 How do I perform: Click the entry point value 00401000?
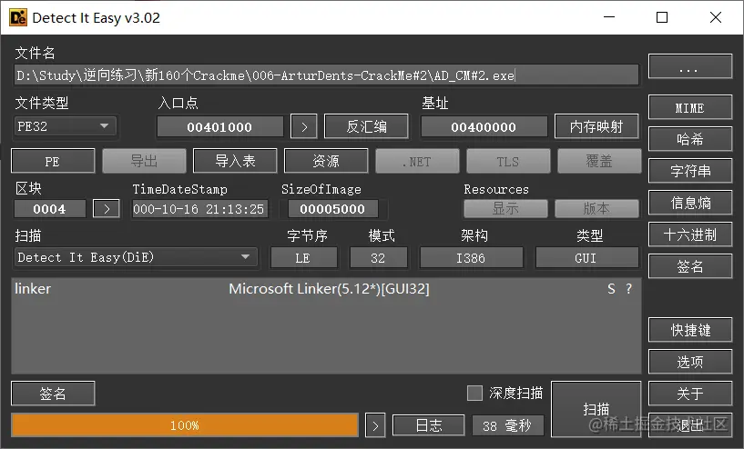point(220,127)
